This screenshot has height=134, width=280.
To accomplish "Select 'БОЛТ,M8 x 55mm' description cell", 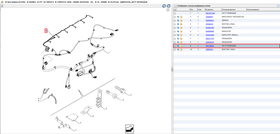I will click(228, 24).
